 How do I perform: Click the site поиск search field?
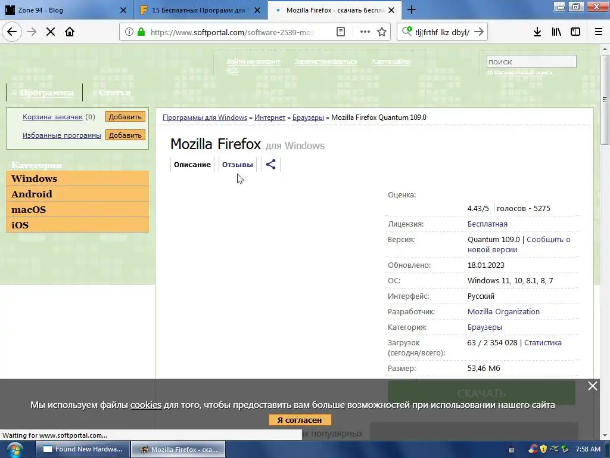click(x=531, y=61)
